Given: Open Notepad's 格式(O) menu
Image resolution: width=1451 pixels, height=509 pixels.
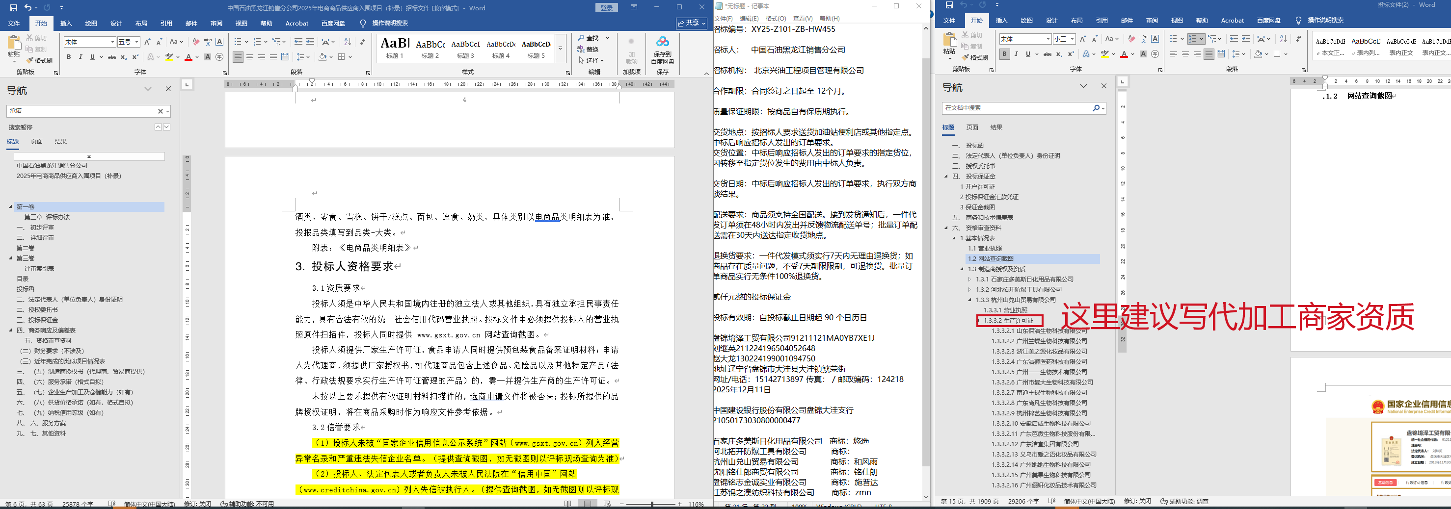Looking at the screenshot, I should pos(776,19).
